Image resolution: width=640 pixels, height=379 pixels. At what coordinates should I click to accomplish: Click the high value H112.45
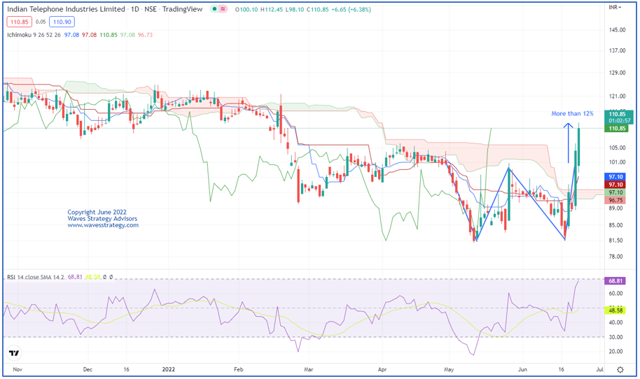click(272, 9)
